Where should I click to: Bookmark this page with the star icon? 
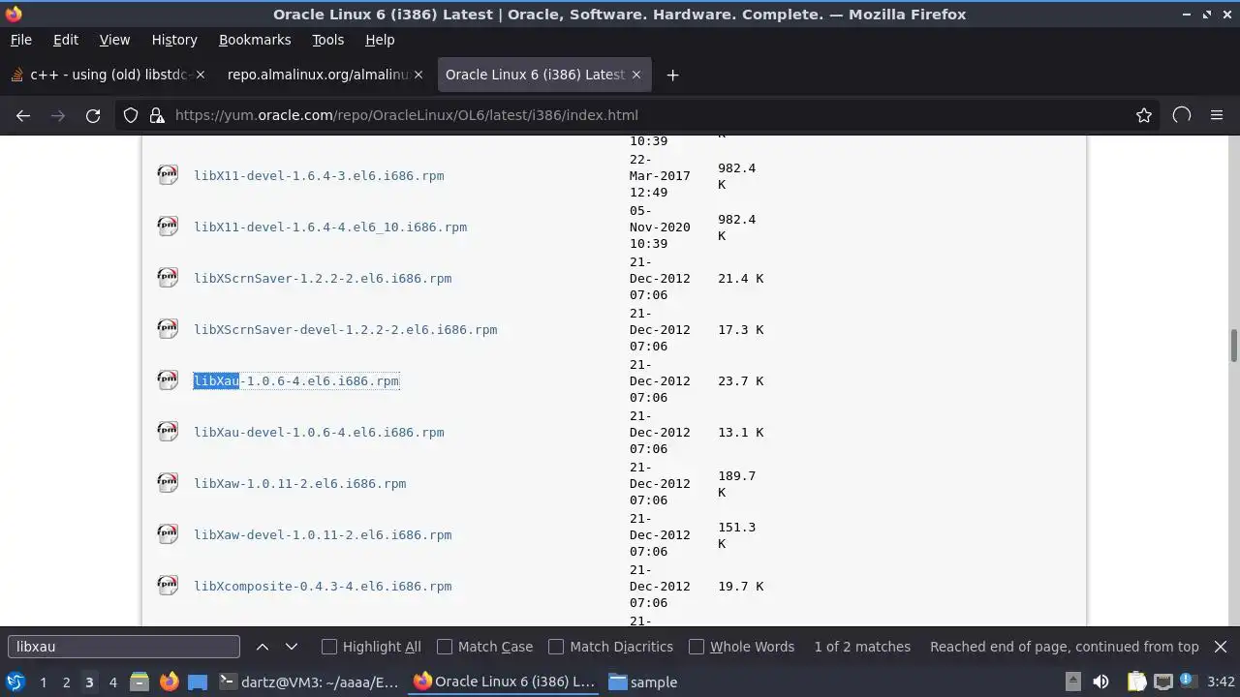coord(1144,115)
